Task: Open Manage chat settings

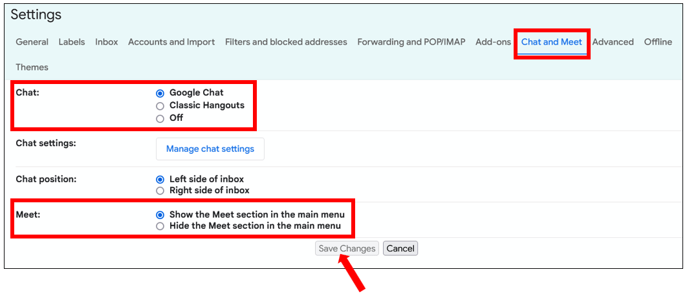Action: point(210,149)
